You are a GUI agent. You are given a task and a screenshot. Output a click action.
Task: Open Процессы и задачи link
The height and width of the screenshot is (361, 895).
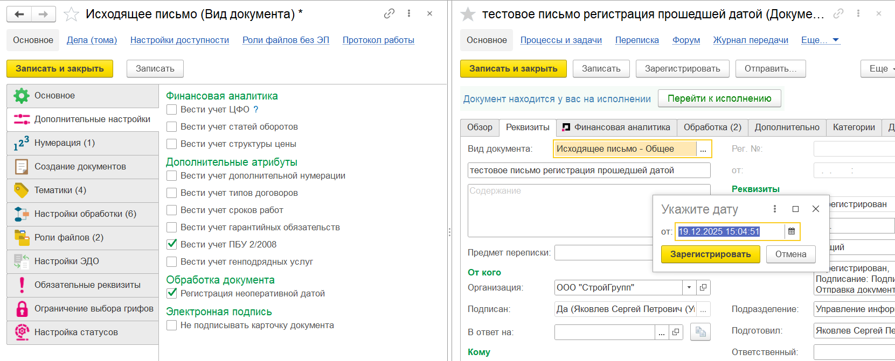(x=561, y=40)
